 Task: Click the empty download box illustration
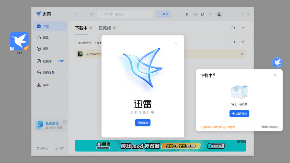pos(239,92)
